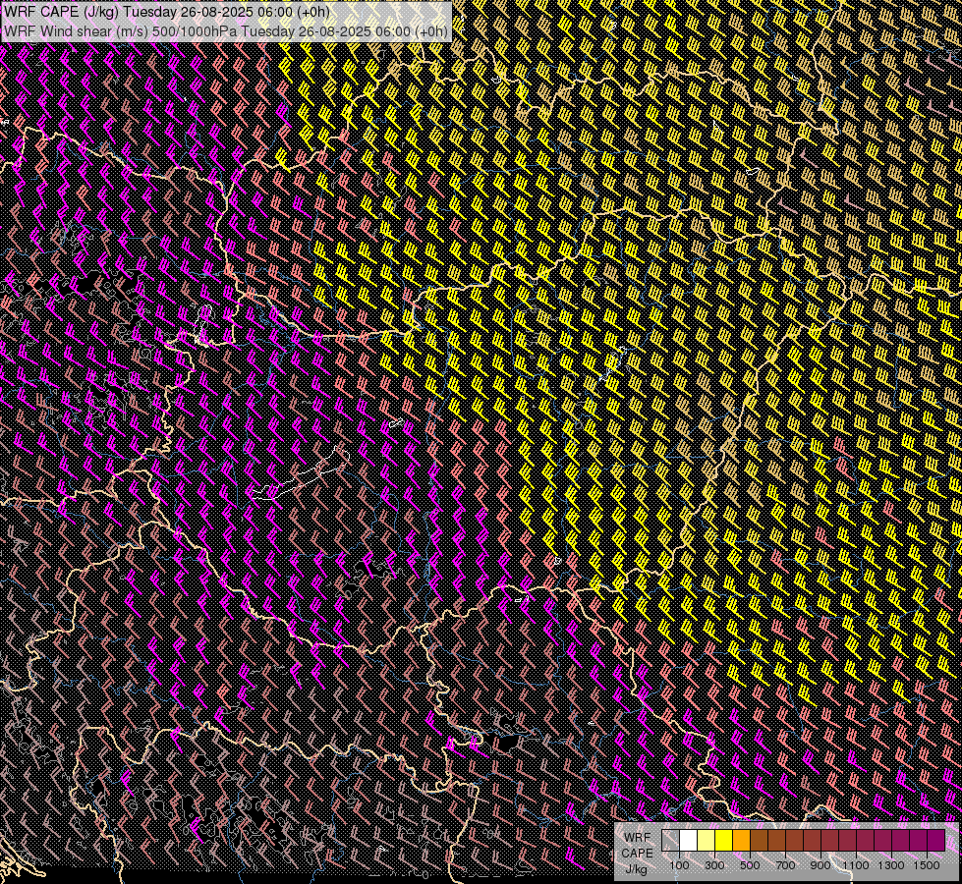Click the legend value 1500
This screenshot has width=962, height=884.
[x=927, y=865]
